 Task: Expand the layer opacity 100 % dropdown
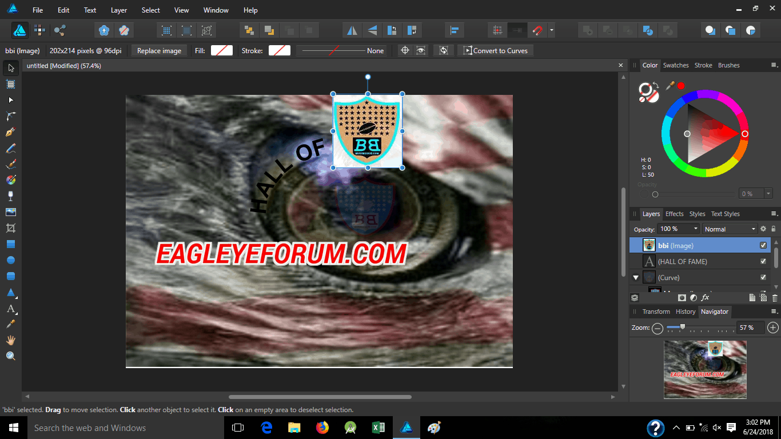tap(695, 229)
